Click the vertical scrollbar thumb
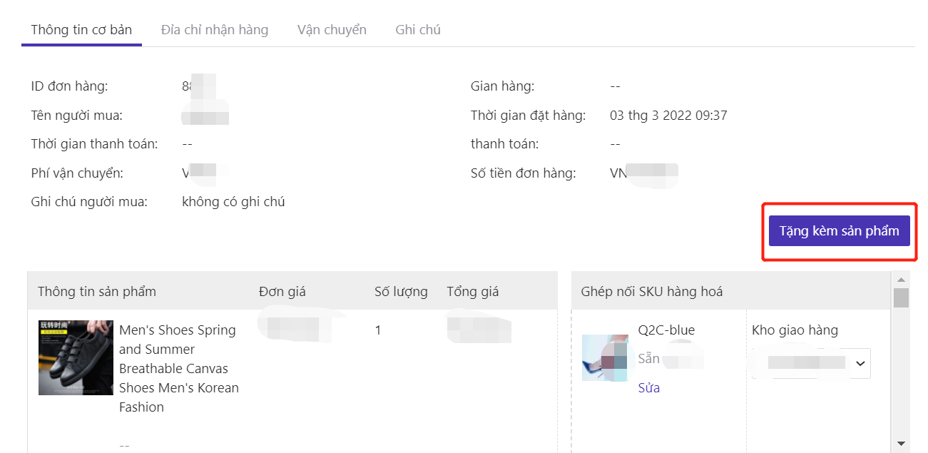The height and width of the screenshot is (453, 928). [x=901, y=297]
